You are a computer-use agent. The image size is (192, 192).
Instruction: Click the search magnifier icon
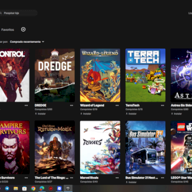1,13
